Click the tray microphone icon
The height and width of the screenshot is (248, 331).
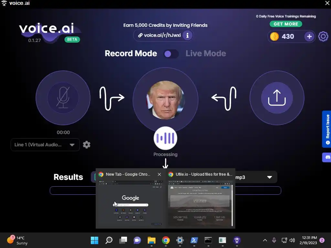click(274, 240)
